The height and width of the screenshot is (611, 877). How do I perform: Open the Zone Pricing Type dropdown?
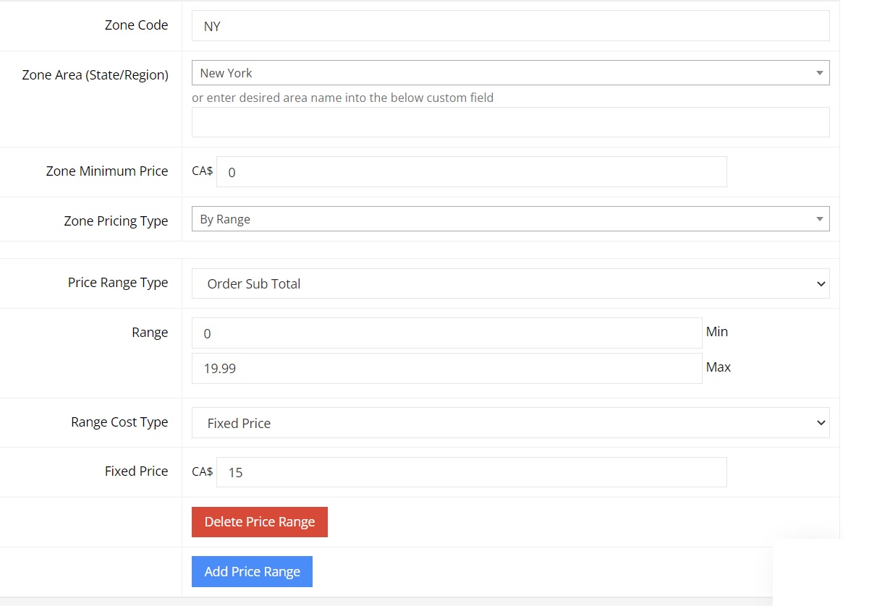(x=510, y=219)
